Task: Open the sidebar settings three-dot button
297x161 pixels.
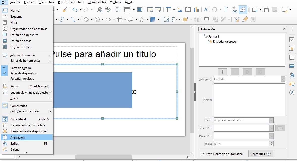Action: [292, 30]
